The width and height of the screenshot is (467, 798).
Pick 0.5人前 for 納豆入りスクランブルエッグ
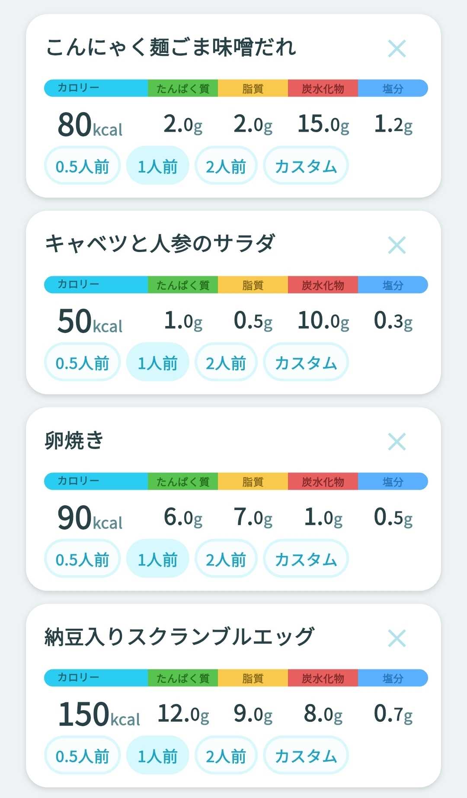[82, 756]
